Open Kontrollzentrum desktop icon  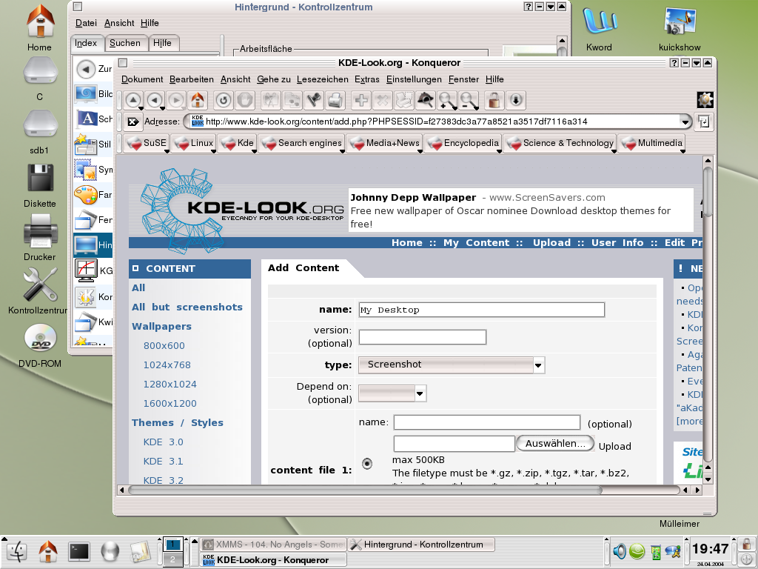40,291
